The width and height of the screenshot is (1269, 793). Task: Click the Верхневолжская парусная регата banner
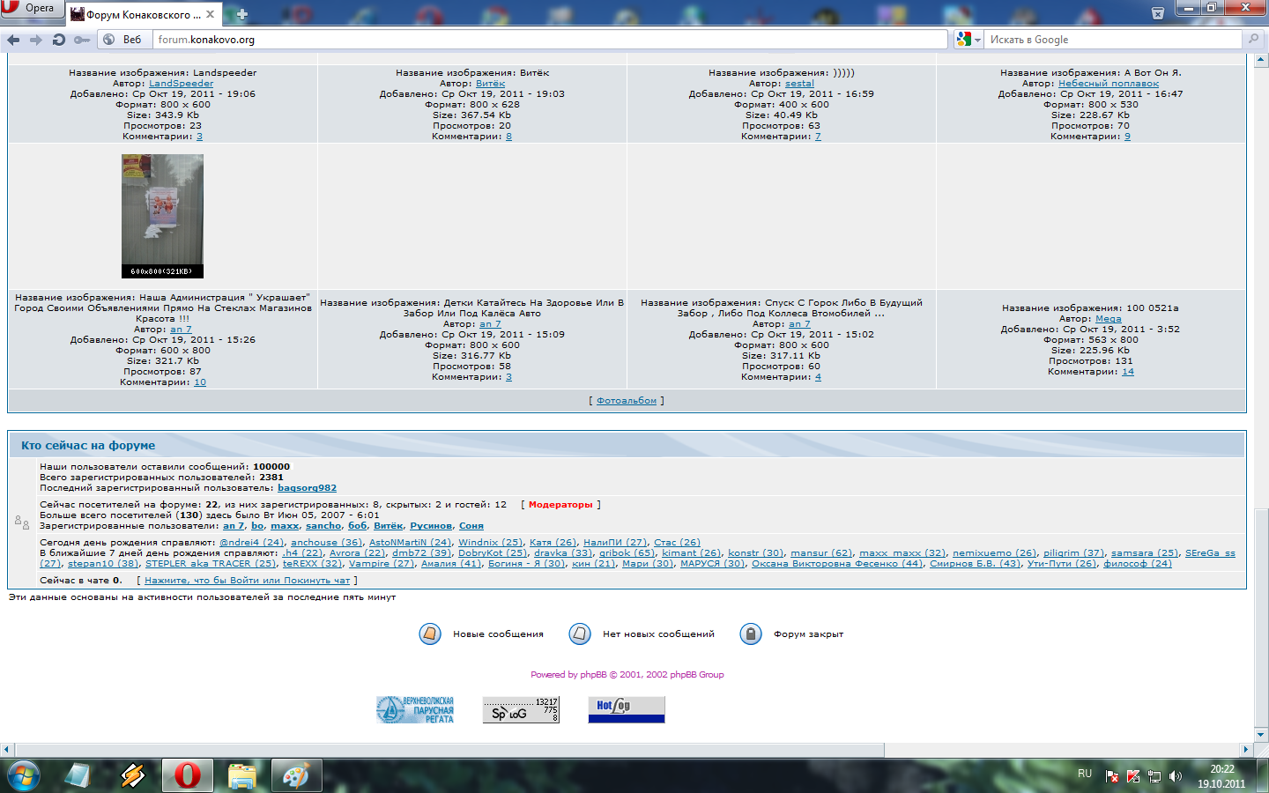tap(415, 710)
